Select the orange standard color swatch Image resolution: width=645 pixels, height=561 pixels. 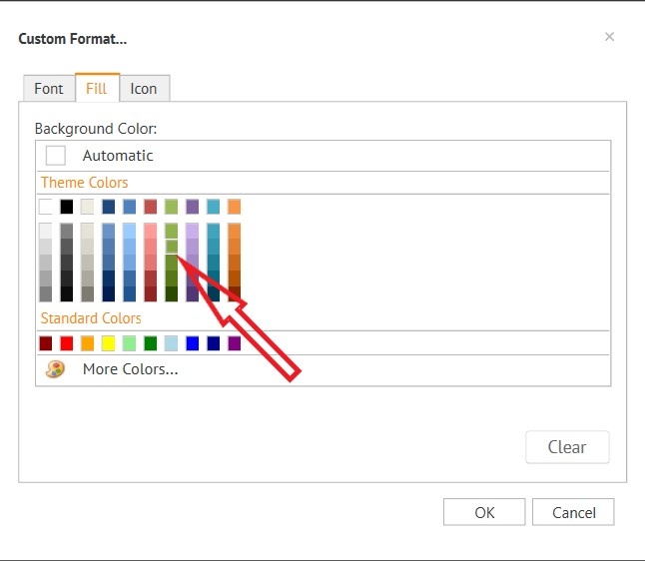(x=87, y=343)
